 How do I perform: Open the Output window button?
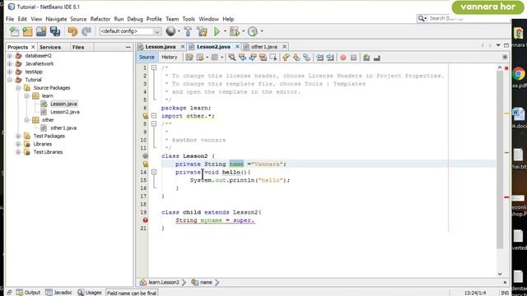[x=29, y=293]
